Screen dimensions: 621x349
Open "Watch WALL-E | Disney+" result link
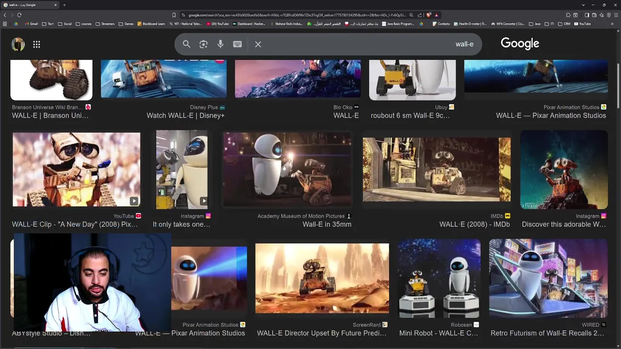coord(186,115)
